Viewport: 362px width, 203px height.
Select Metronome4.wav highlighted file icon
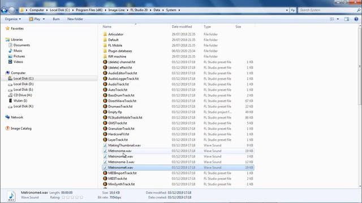[105, 167]
